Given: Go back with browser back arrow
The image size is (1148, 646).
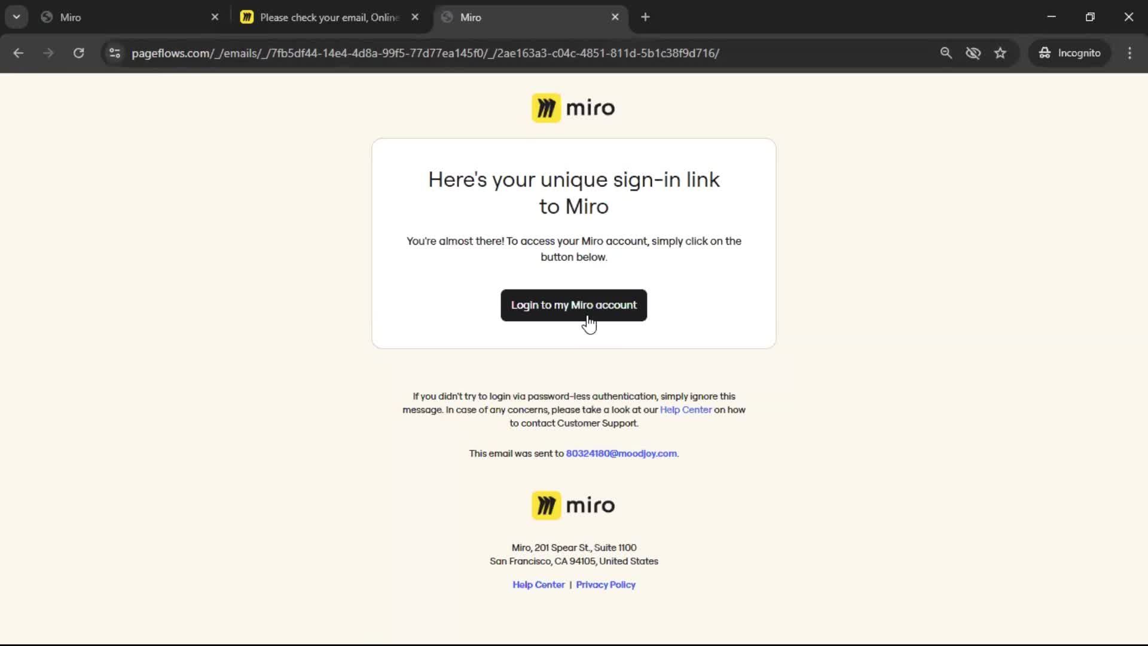Looking at the screenshot, I should 19,53.
